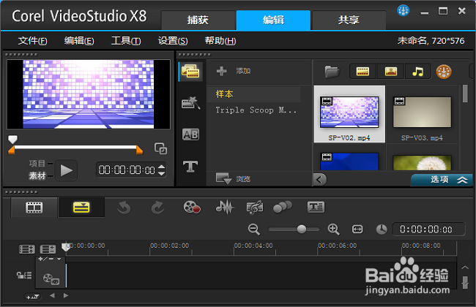This screenshot has height=307, width=476.
Task: Click the enlarge preview window icon
Action: [160, 148]
